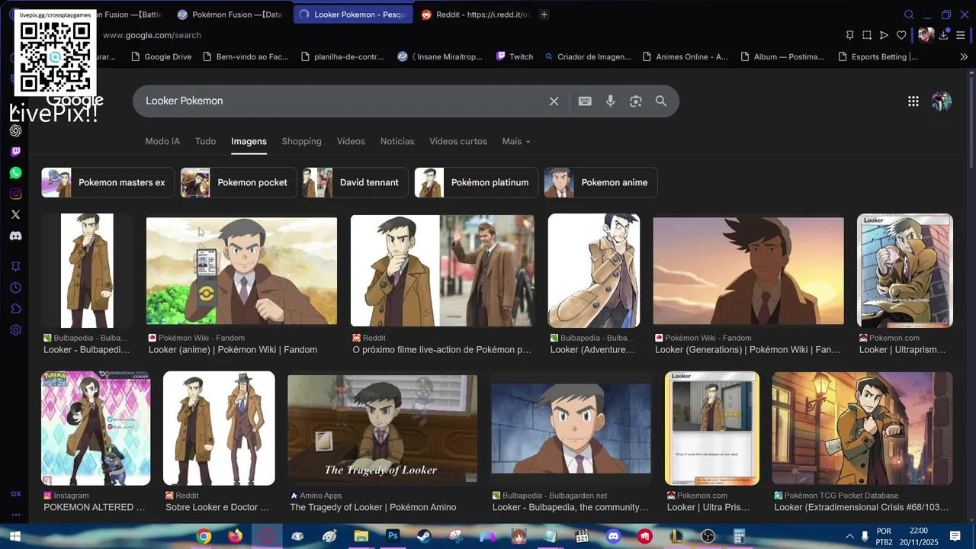Image resolution: width=976 pixels, height=549 pixels.
Task: Open a new tab with the plus button
Action: tap(544, 14)
